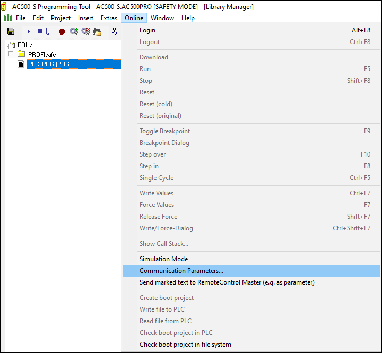Toggle breakpoint using red octagon icon

pos(62,31)
